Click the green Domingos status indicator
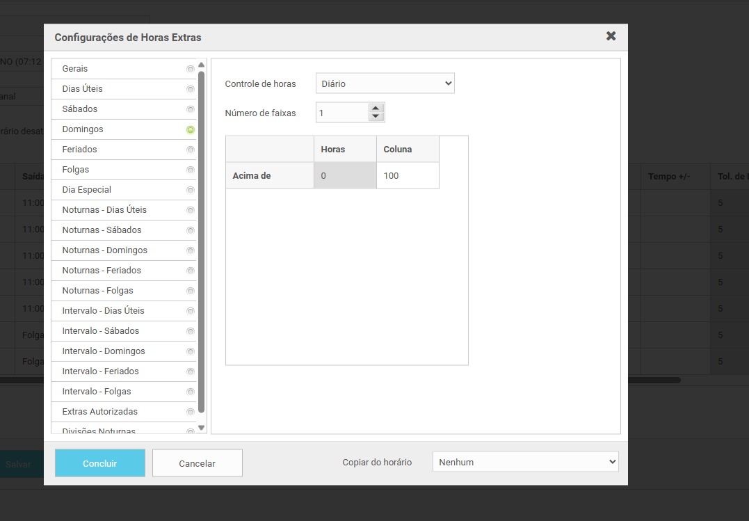 [191, 129]
